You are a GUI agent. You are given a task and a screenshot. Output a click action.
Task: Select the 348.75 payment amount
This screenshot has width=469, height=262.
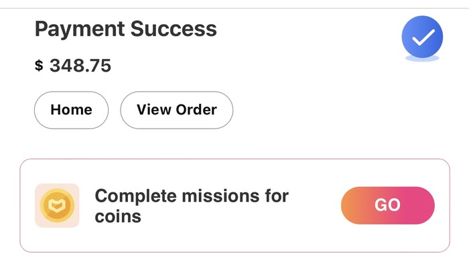80,66
